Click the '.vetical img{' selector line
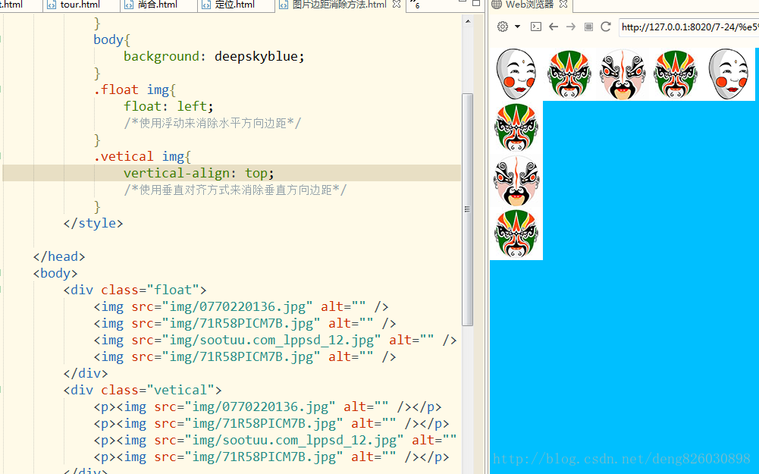This screenshot has height=474, width=759. [143, 156]
